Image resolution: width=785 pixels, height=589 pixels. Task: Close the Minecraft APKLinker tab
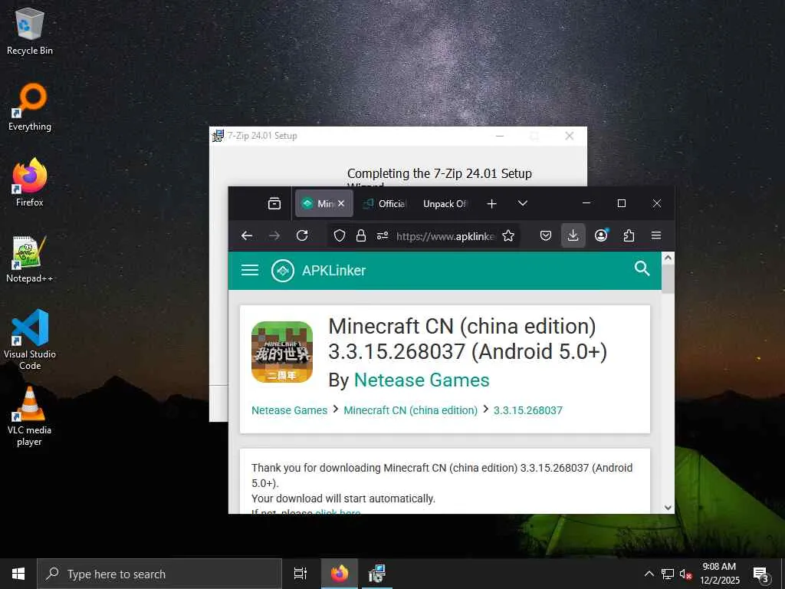point(341,203)
